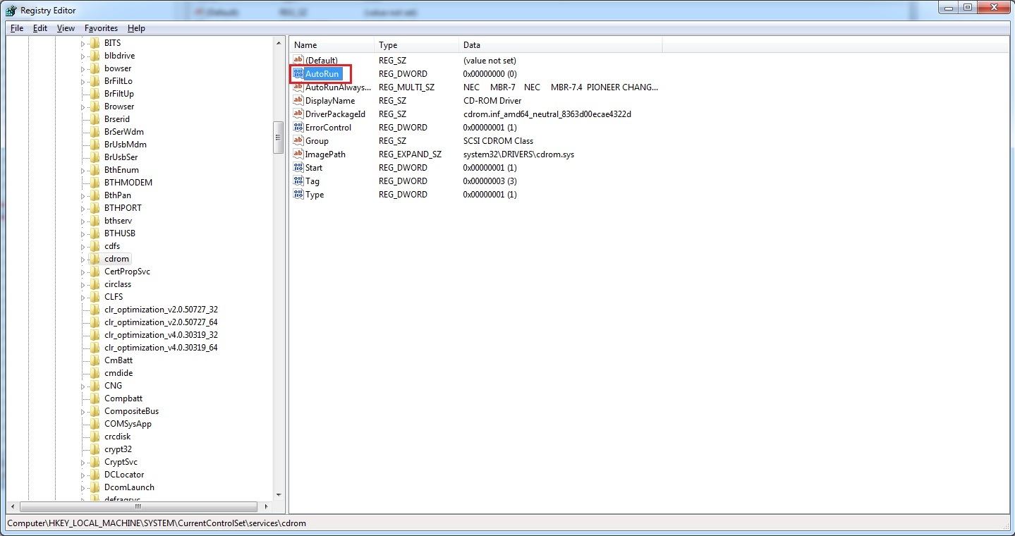
Task: Click the BITS folder icon
Action: click(x=95, y=43)
